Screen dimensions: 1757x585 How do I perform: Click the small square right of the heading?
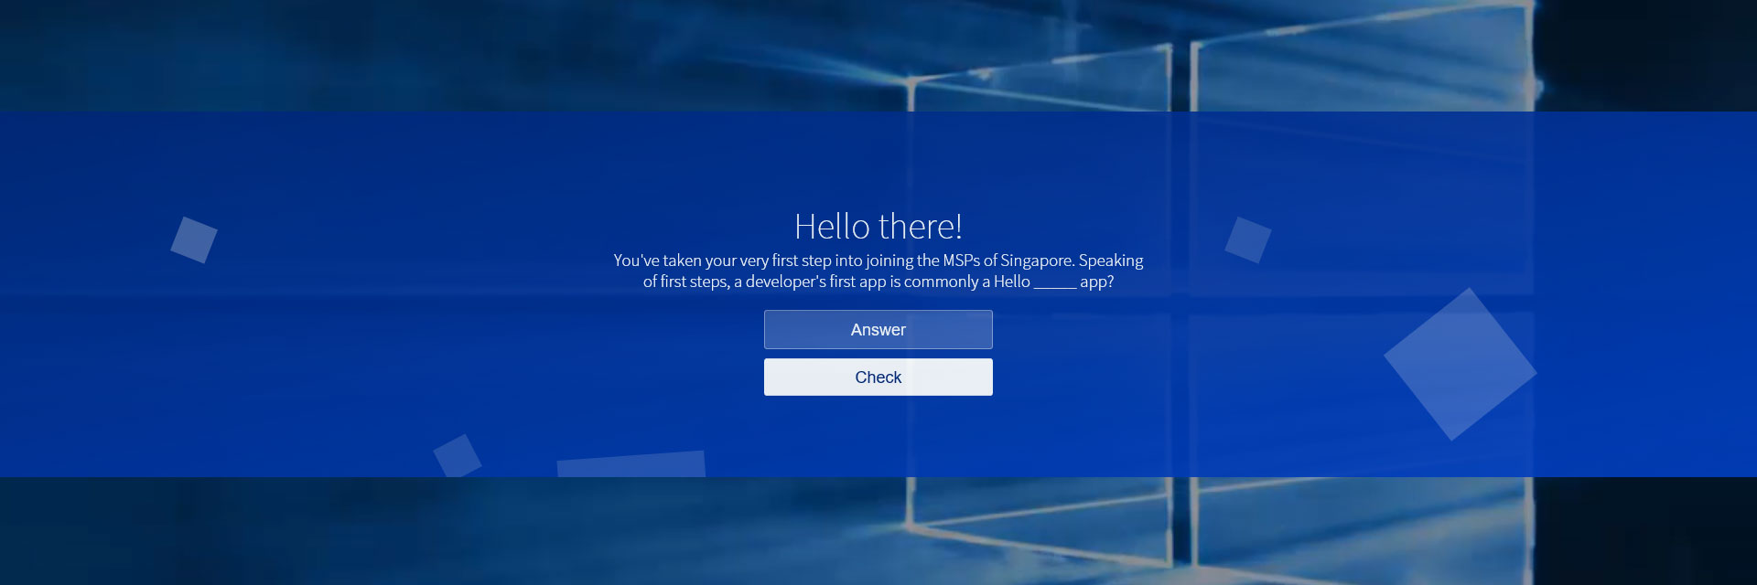[x=1248, y=239]
